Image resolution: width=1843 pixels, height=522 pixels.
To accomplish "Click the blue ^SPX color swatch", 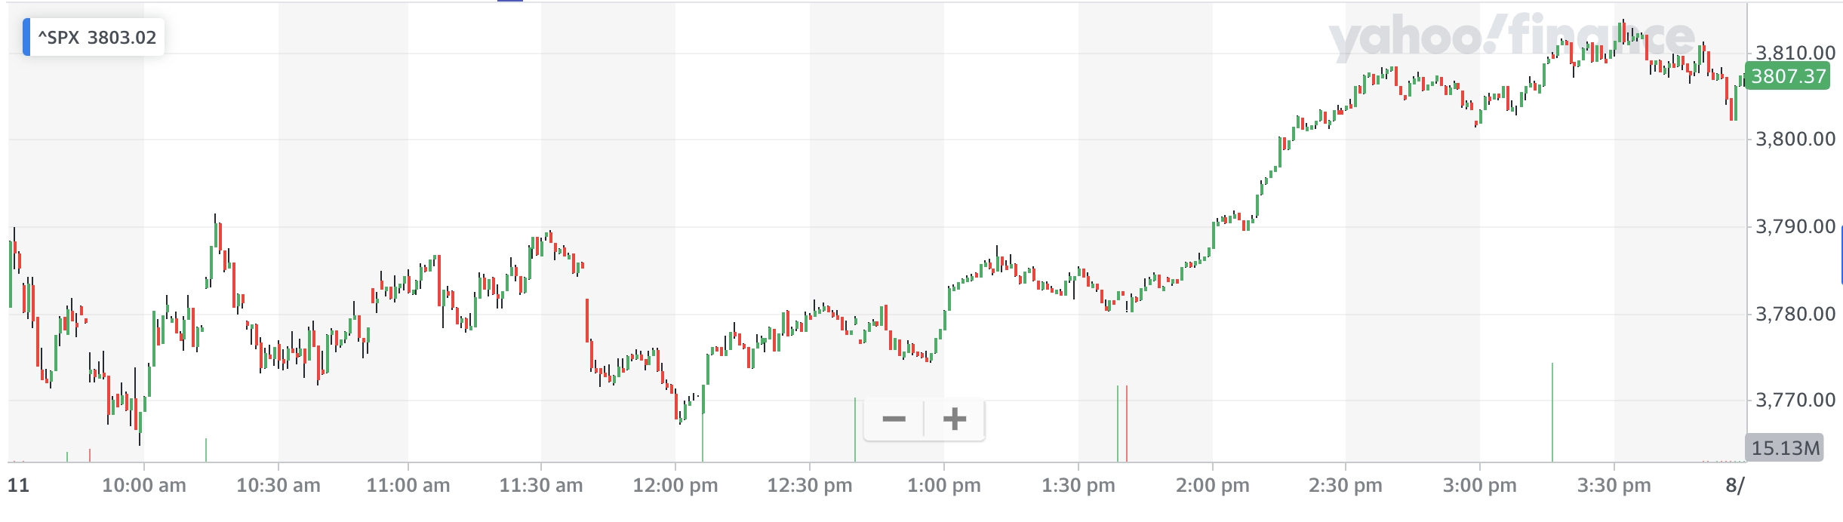I will coord(27,38).
